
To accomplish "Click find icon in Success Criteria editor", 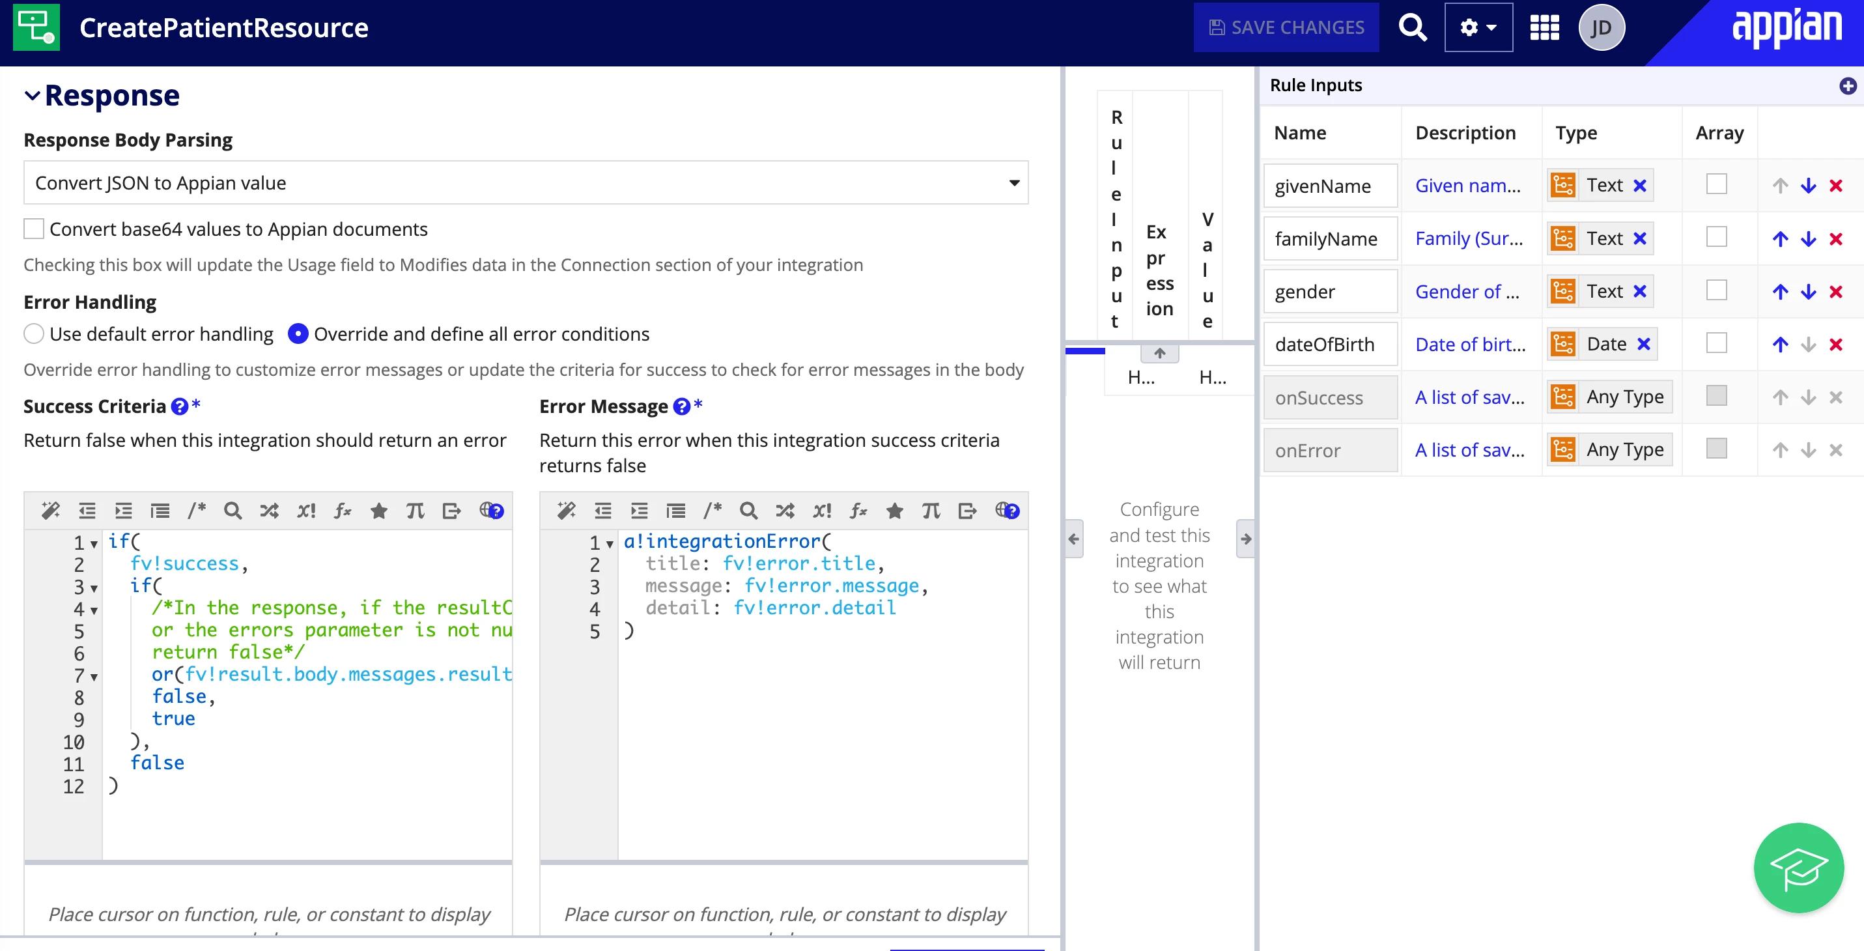I will [233, 511].
